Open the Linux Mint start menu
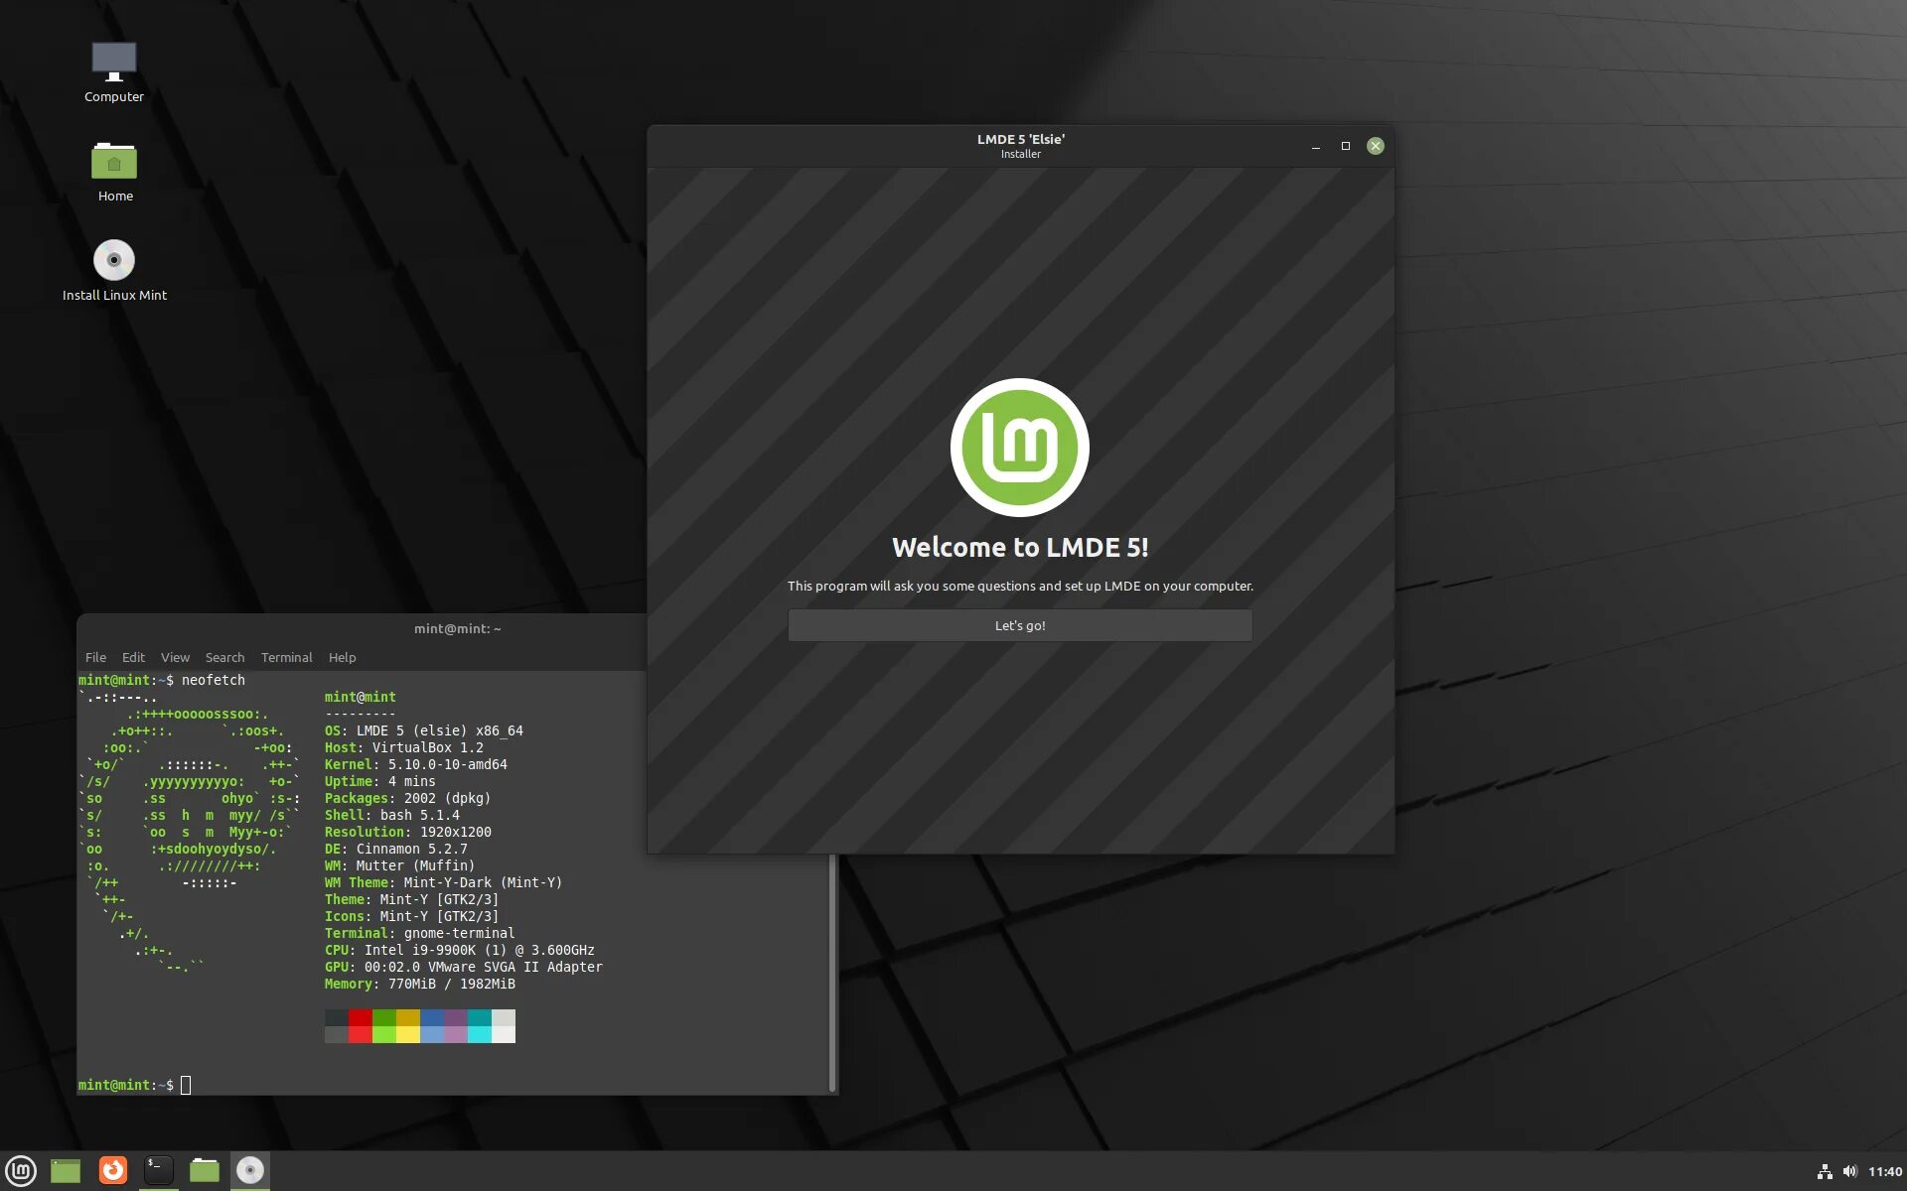The image size is (1907, 1191). click(21, 1171)
